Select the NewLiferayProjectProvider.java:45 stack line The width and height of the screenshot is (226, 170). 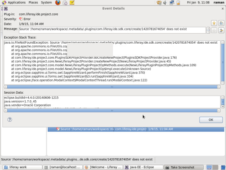pos(91,61)
